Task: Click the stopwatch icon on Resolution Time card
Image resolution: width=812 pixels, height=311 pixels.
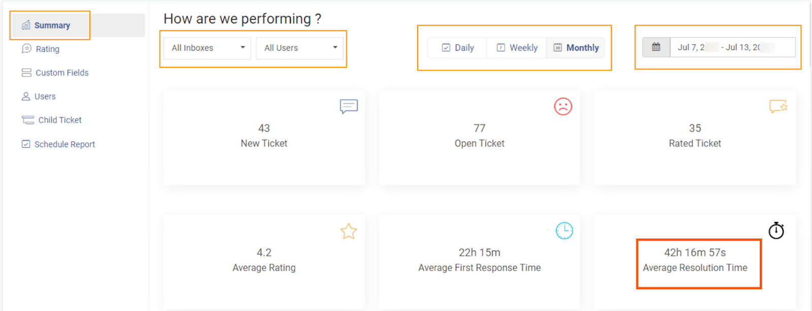Action: pyautogui.click(x=776, y=230)
